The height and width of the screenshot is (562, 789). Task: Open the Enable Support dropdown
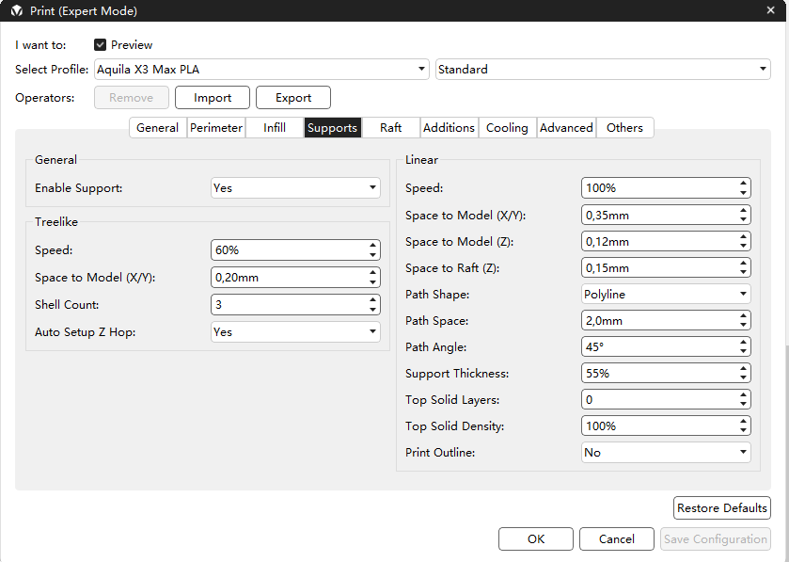295,188
